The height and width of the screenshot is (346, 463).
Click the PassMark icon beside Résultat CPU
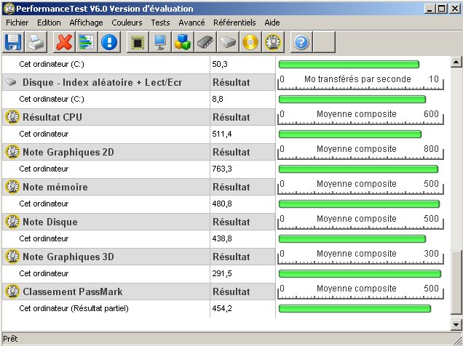click(x=12, y=117)
